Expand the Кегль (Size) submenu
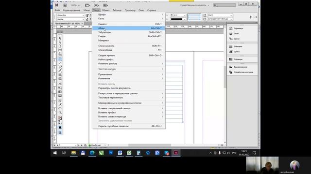Image resolution: width=311 pixels, height=174 pixels. coord(129,18)
